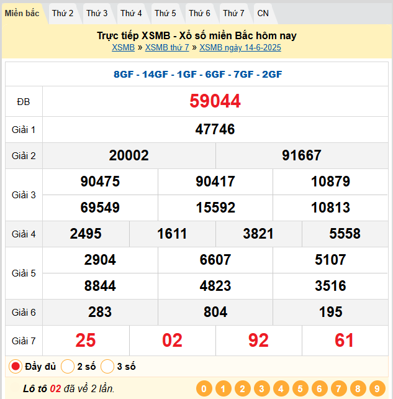Click the orange digit 0 circle

tap(204, 389)
